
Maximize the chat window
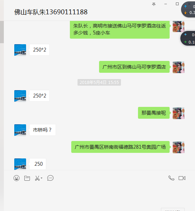pyautogui.click(x=177, y=4)
